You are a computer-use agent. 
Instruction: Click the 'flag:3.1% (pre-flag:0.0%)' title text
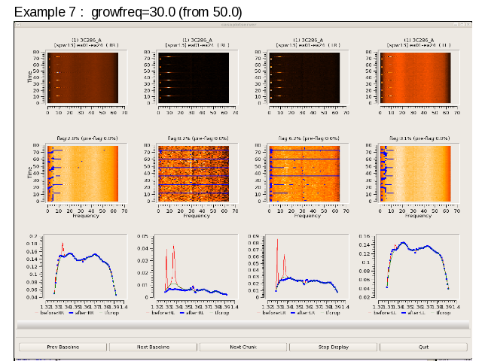419,138
